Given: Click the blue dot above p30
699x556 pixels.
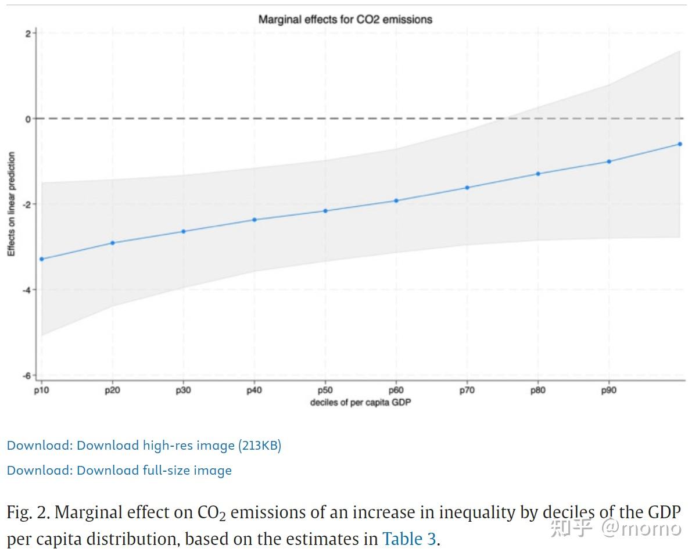Looking at the screenshot, I should click(184, 231).
